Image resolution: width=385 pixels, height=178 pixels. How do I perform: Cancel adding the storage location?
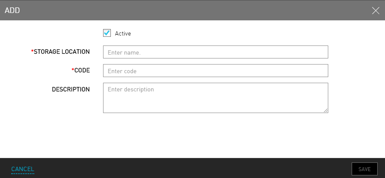[x=23, y=169]
